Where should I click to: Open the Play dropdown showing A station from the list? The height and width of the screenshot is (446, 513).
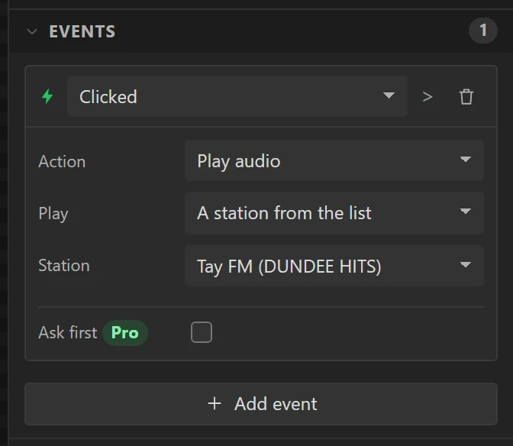pos(334,213)
